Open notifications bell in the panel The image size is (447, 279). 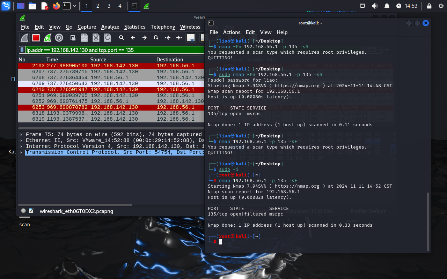[x=387, y=6]
